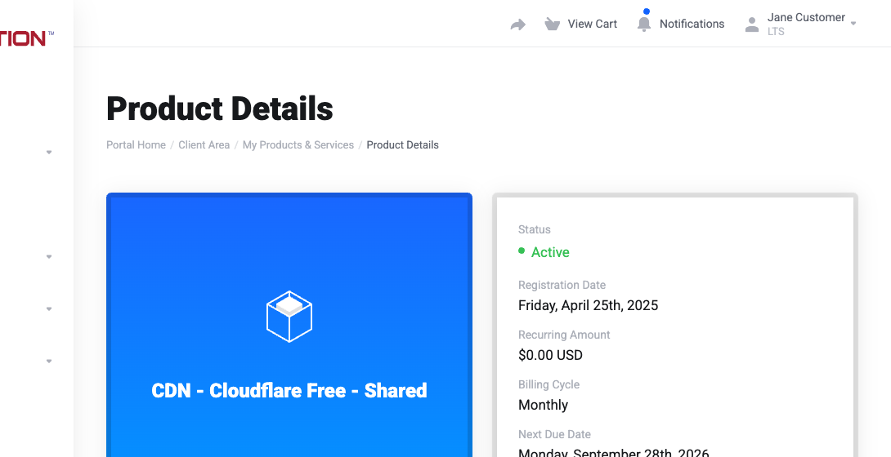Click the LTS text under Jane Customer
This screenshot has width=891, height=457.
776,32
